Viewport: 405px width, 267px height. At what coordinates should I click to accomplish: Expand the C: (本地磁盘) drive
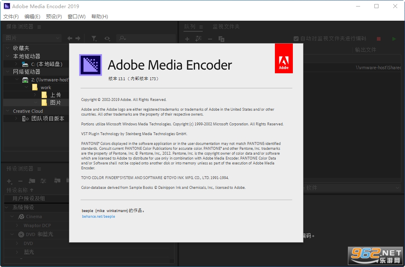click(x=16, y=63)
